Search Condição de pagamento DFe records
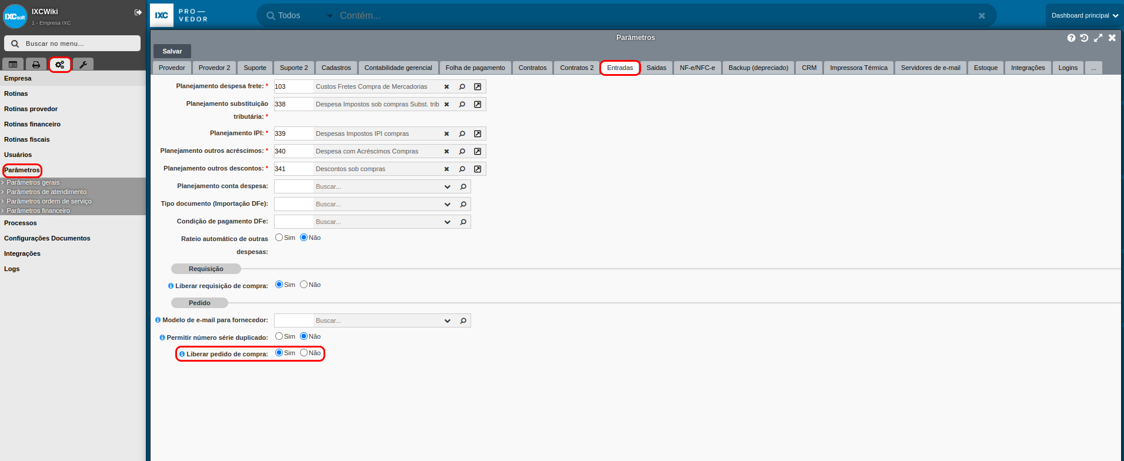This screenshot has width=1124, height=461. (463, 222)
